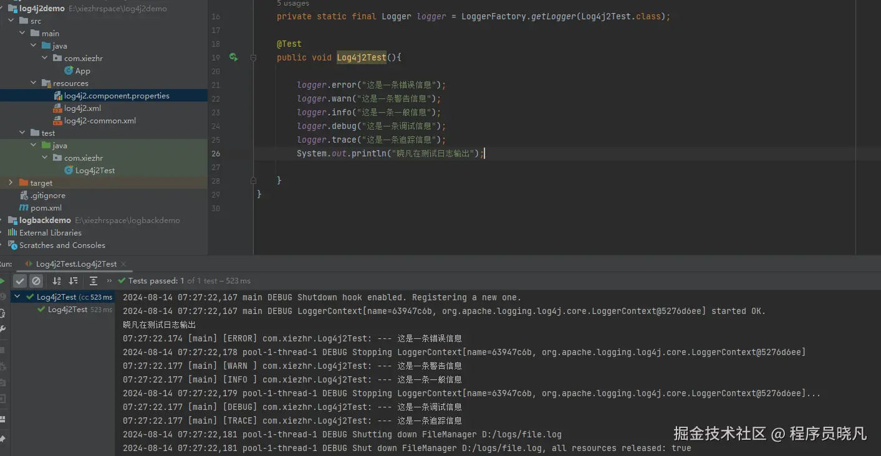The image size is (881, 456).
Task: Select the Log4j2Test.Log4j2Test run tab
Action: tap(76, 264)
